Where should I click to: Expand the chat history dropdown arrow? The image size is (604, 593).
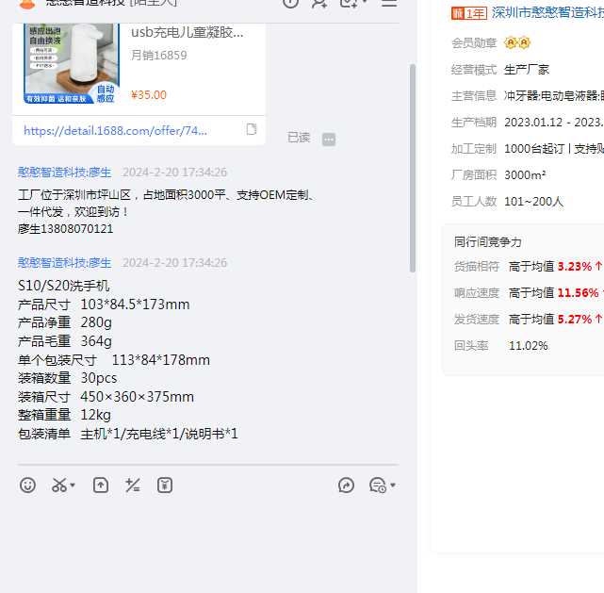point(392,486)
